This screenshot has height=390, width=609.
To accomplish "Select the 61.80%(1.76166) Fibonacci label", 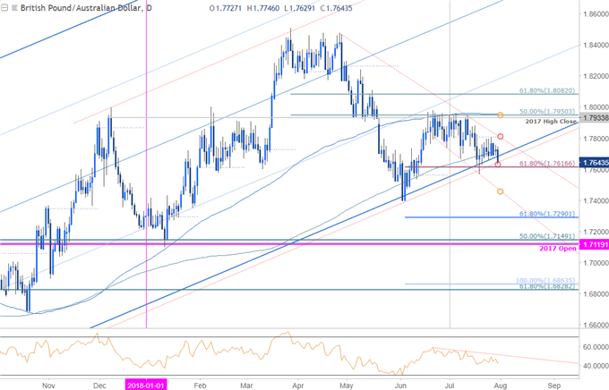I will [x=547, y=164].
